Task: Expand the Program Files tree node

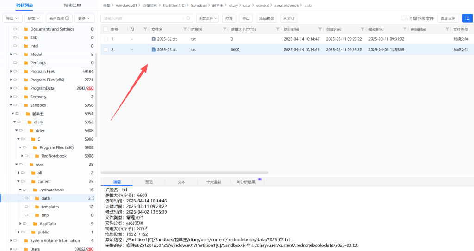Action: (x=11, y=72)
